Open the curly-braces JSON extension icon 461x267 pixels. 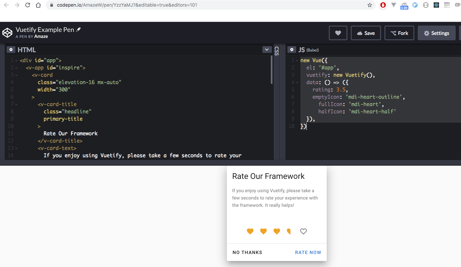pos(426,5)
